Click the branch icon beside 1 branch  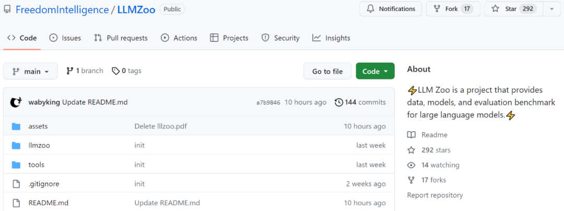pyautogui.click(x=70, y=71)
